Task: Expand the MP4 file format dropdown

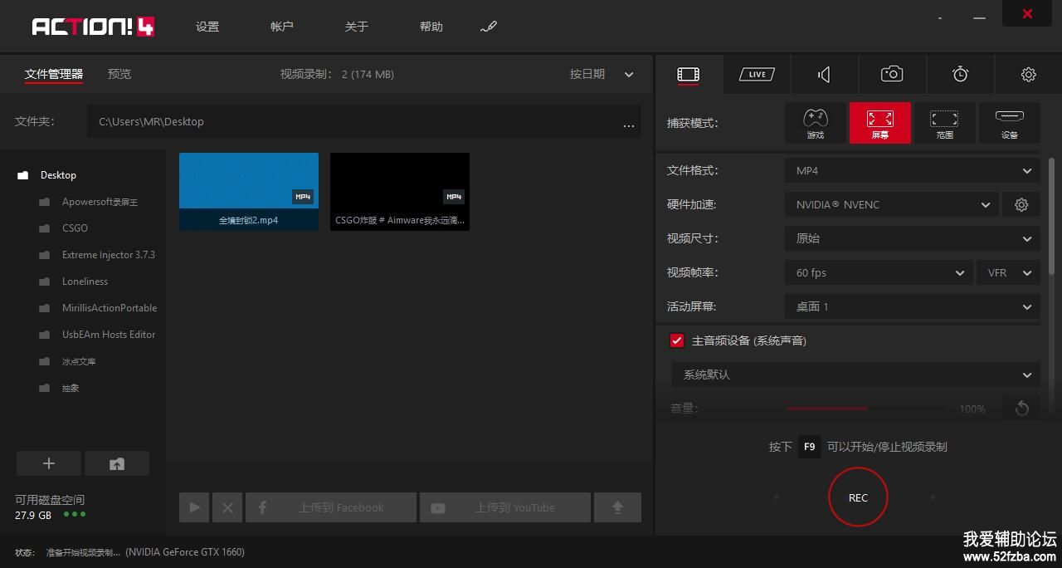Action: click(x=912, y=170)
